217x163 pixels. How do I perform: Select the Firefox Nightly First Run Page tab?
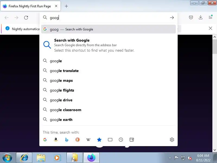coord(30,6)
